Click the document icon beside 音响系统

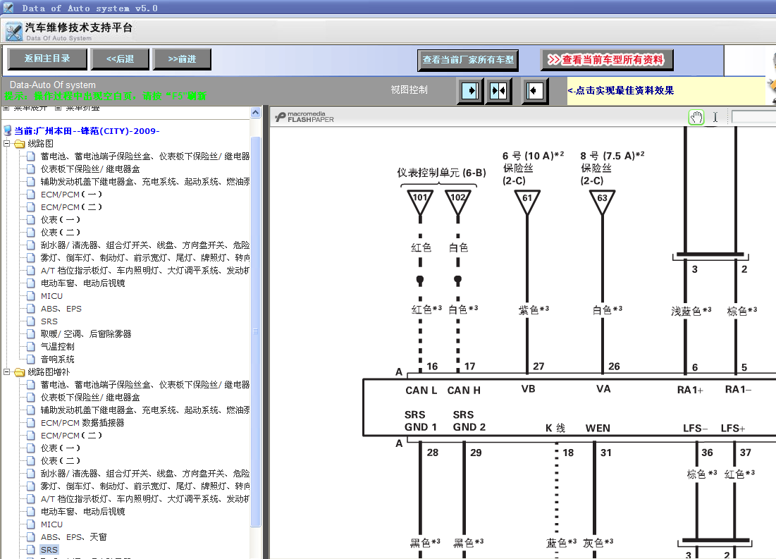pos(31,360)
